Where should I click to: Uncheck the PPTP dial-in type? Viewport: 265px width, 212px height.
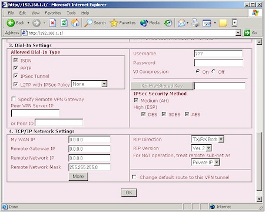16,68
